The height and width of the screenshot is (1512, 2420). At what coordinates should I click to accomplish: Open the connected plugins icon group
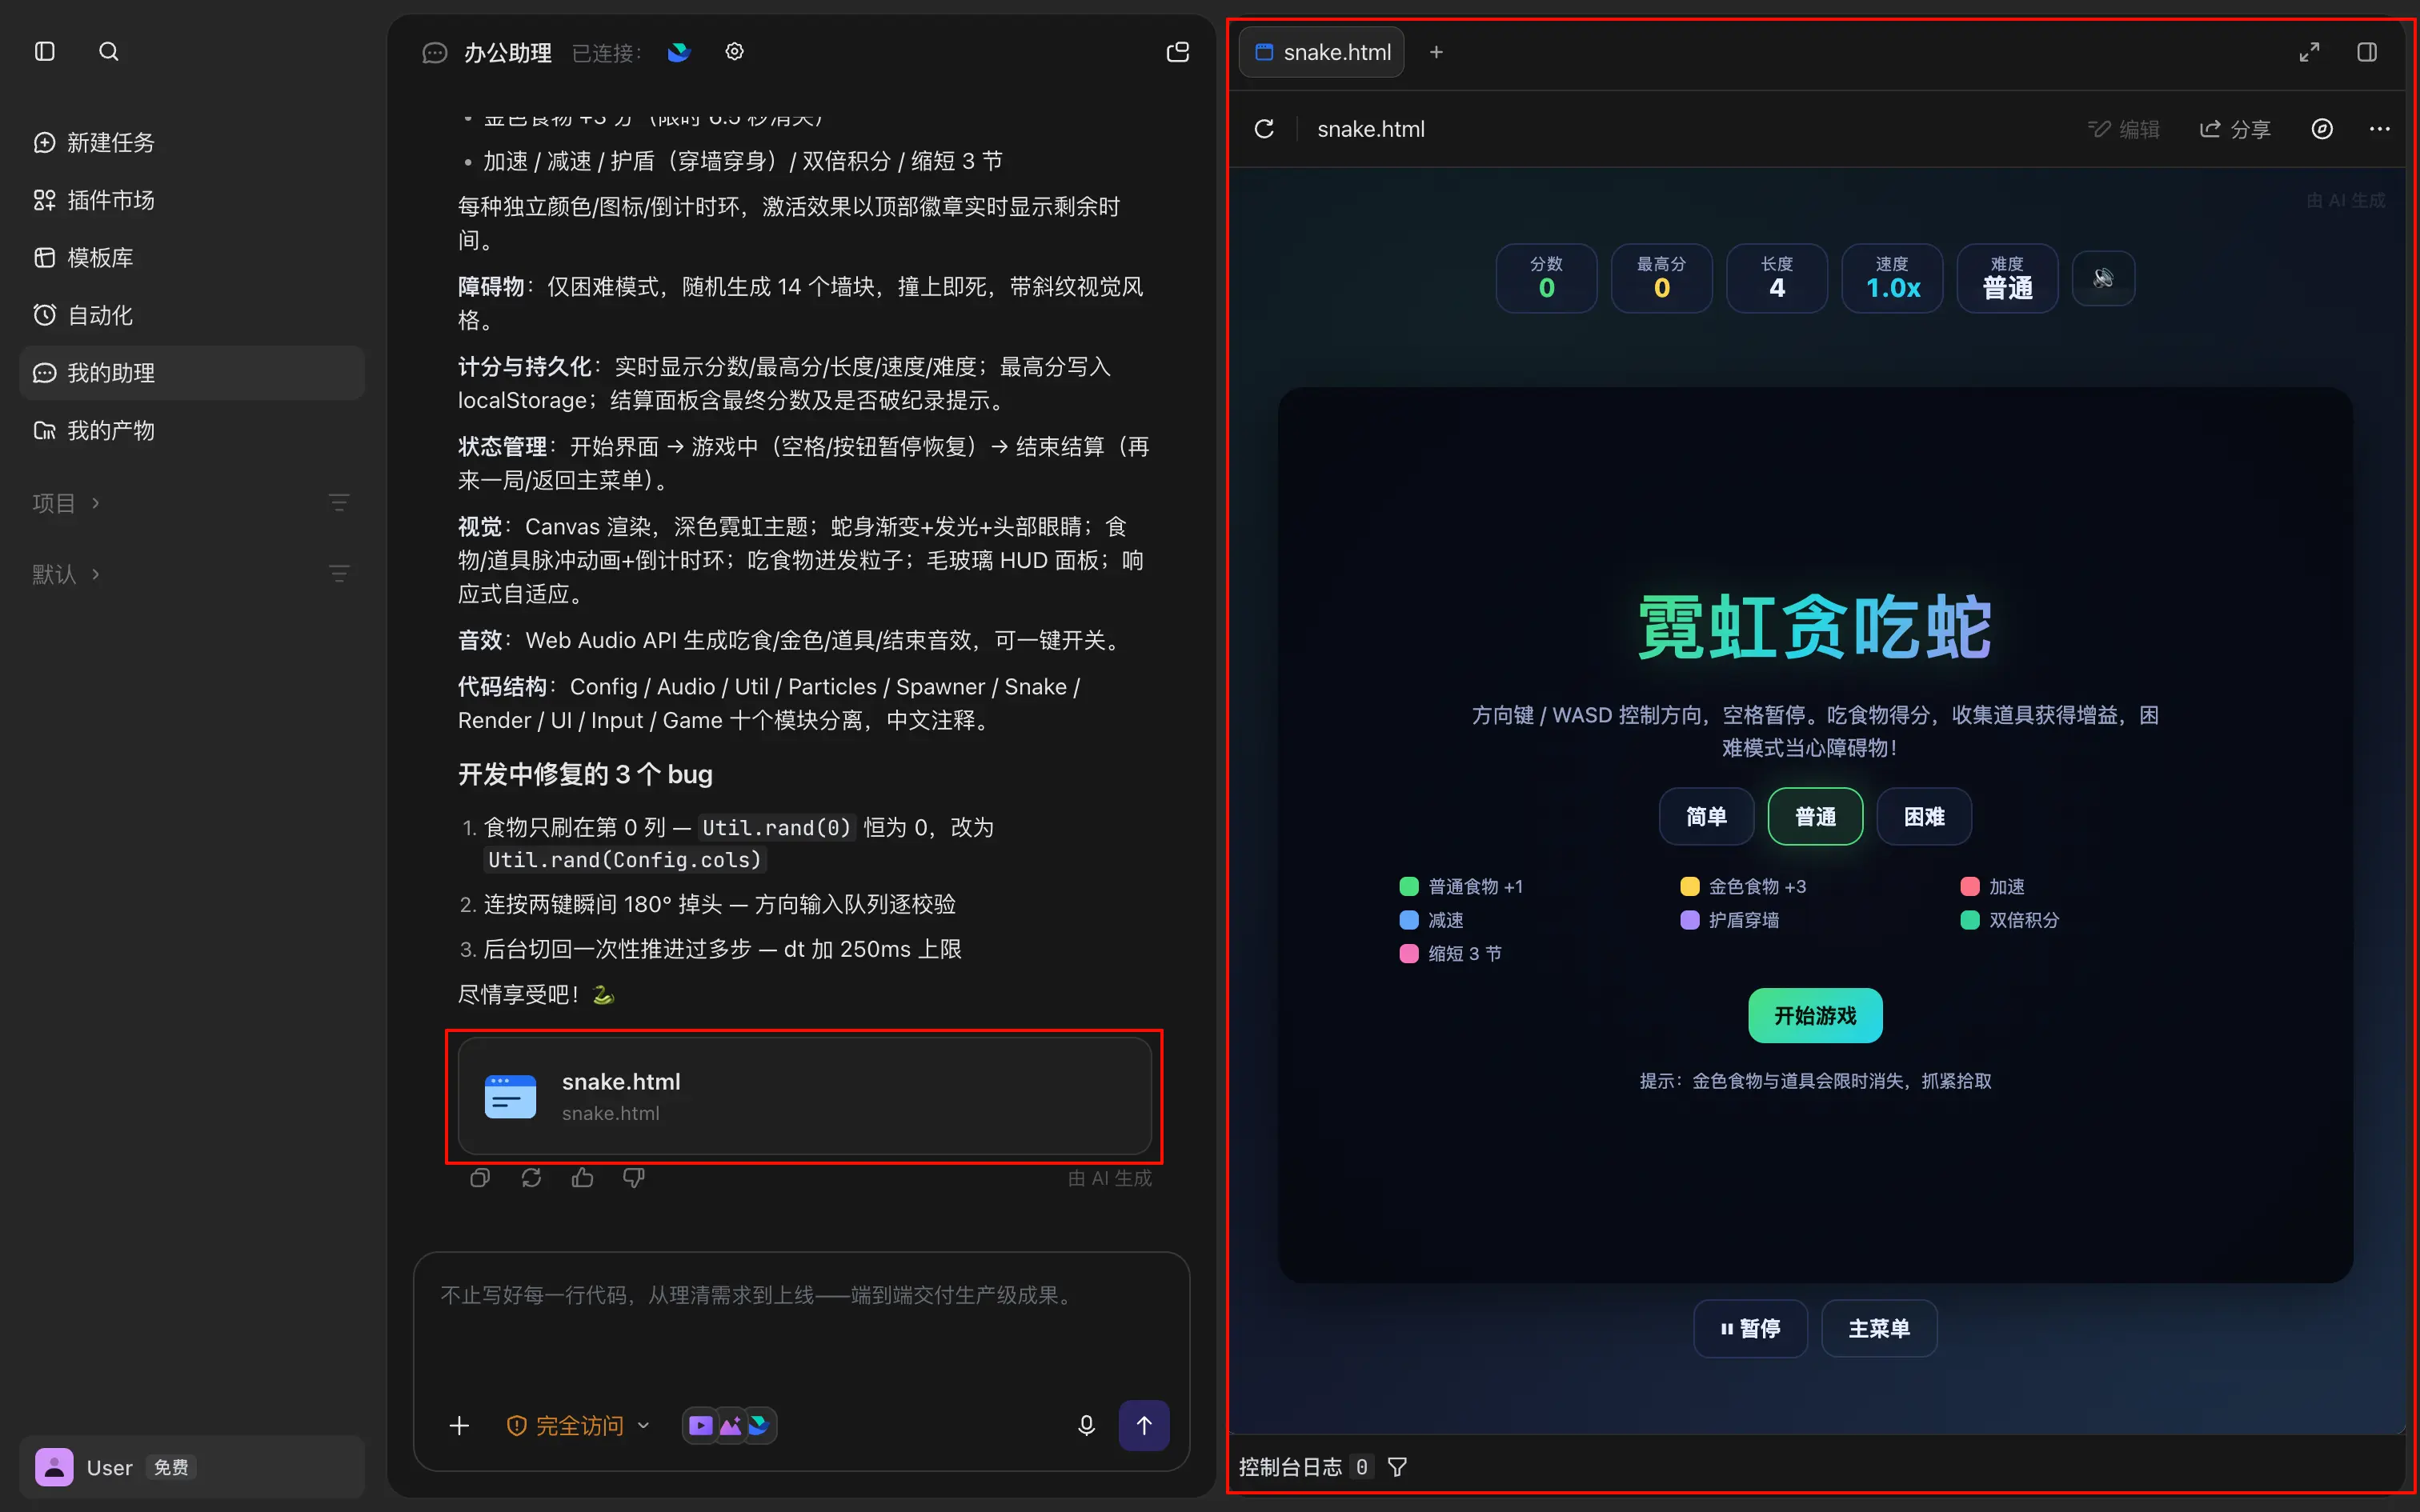click(729, 1425)
